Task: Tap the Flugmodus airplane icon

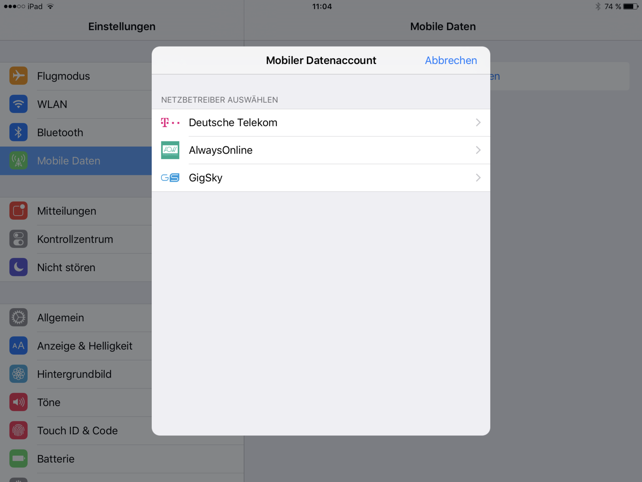Action: click(x=18, y=76)
